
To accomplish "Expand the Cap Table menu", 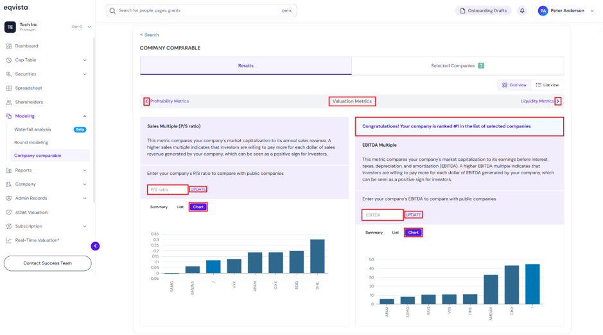I will [85, 60].
